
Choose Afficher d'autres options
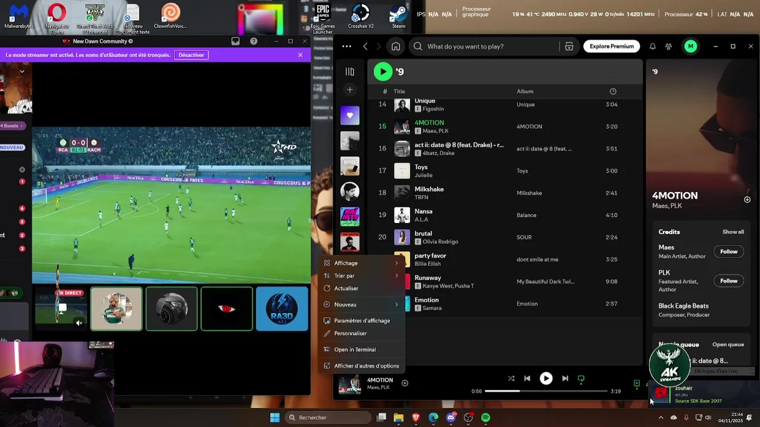361,366
